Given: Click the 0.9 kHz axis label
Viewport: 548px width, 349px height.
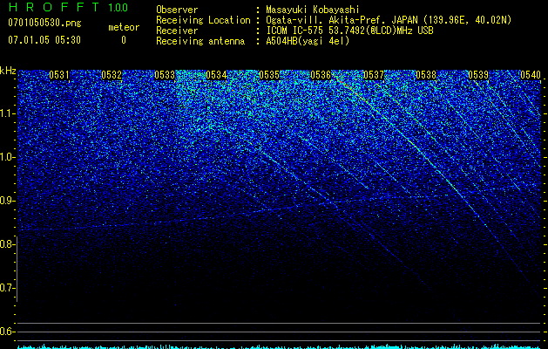Looking at the screenshot, I should click(8, 201).
